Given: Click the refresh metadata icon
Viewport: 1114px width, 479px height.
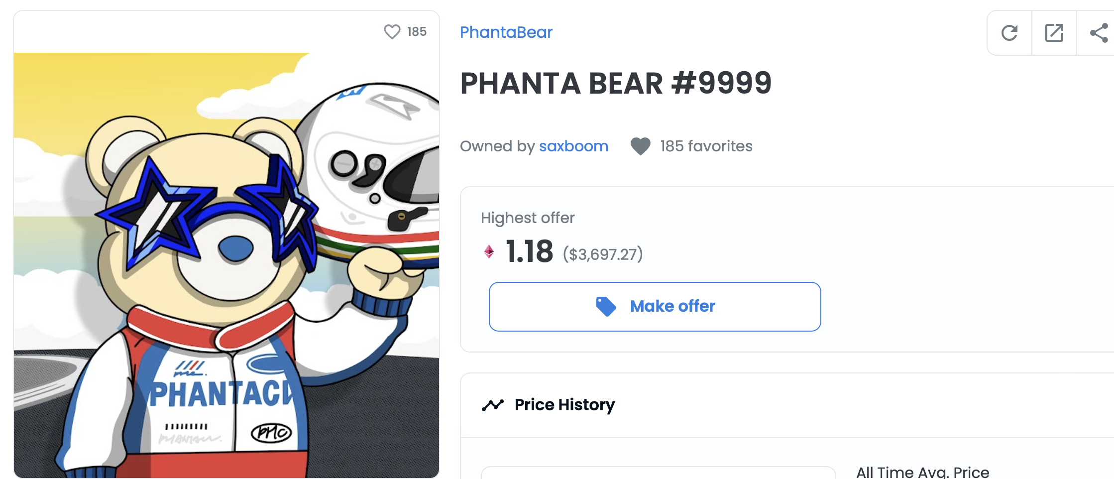Looking at the screenshot, I should (1009, 33).
